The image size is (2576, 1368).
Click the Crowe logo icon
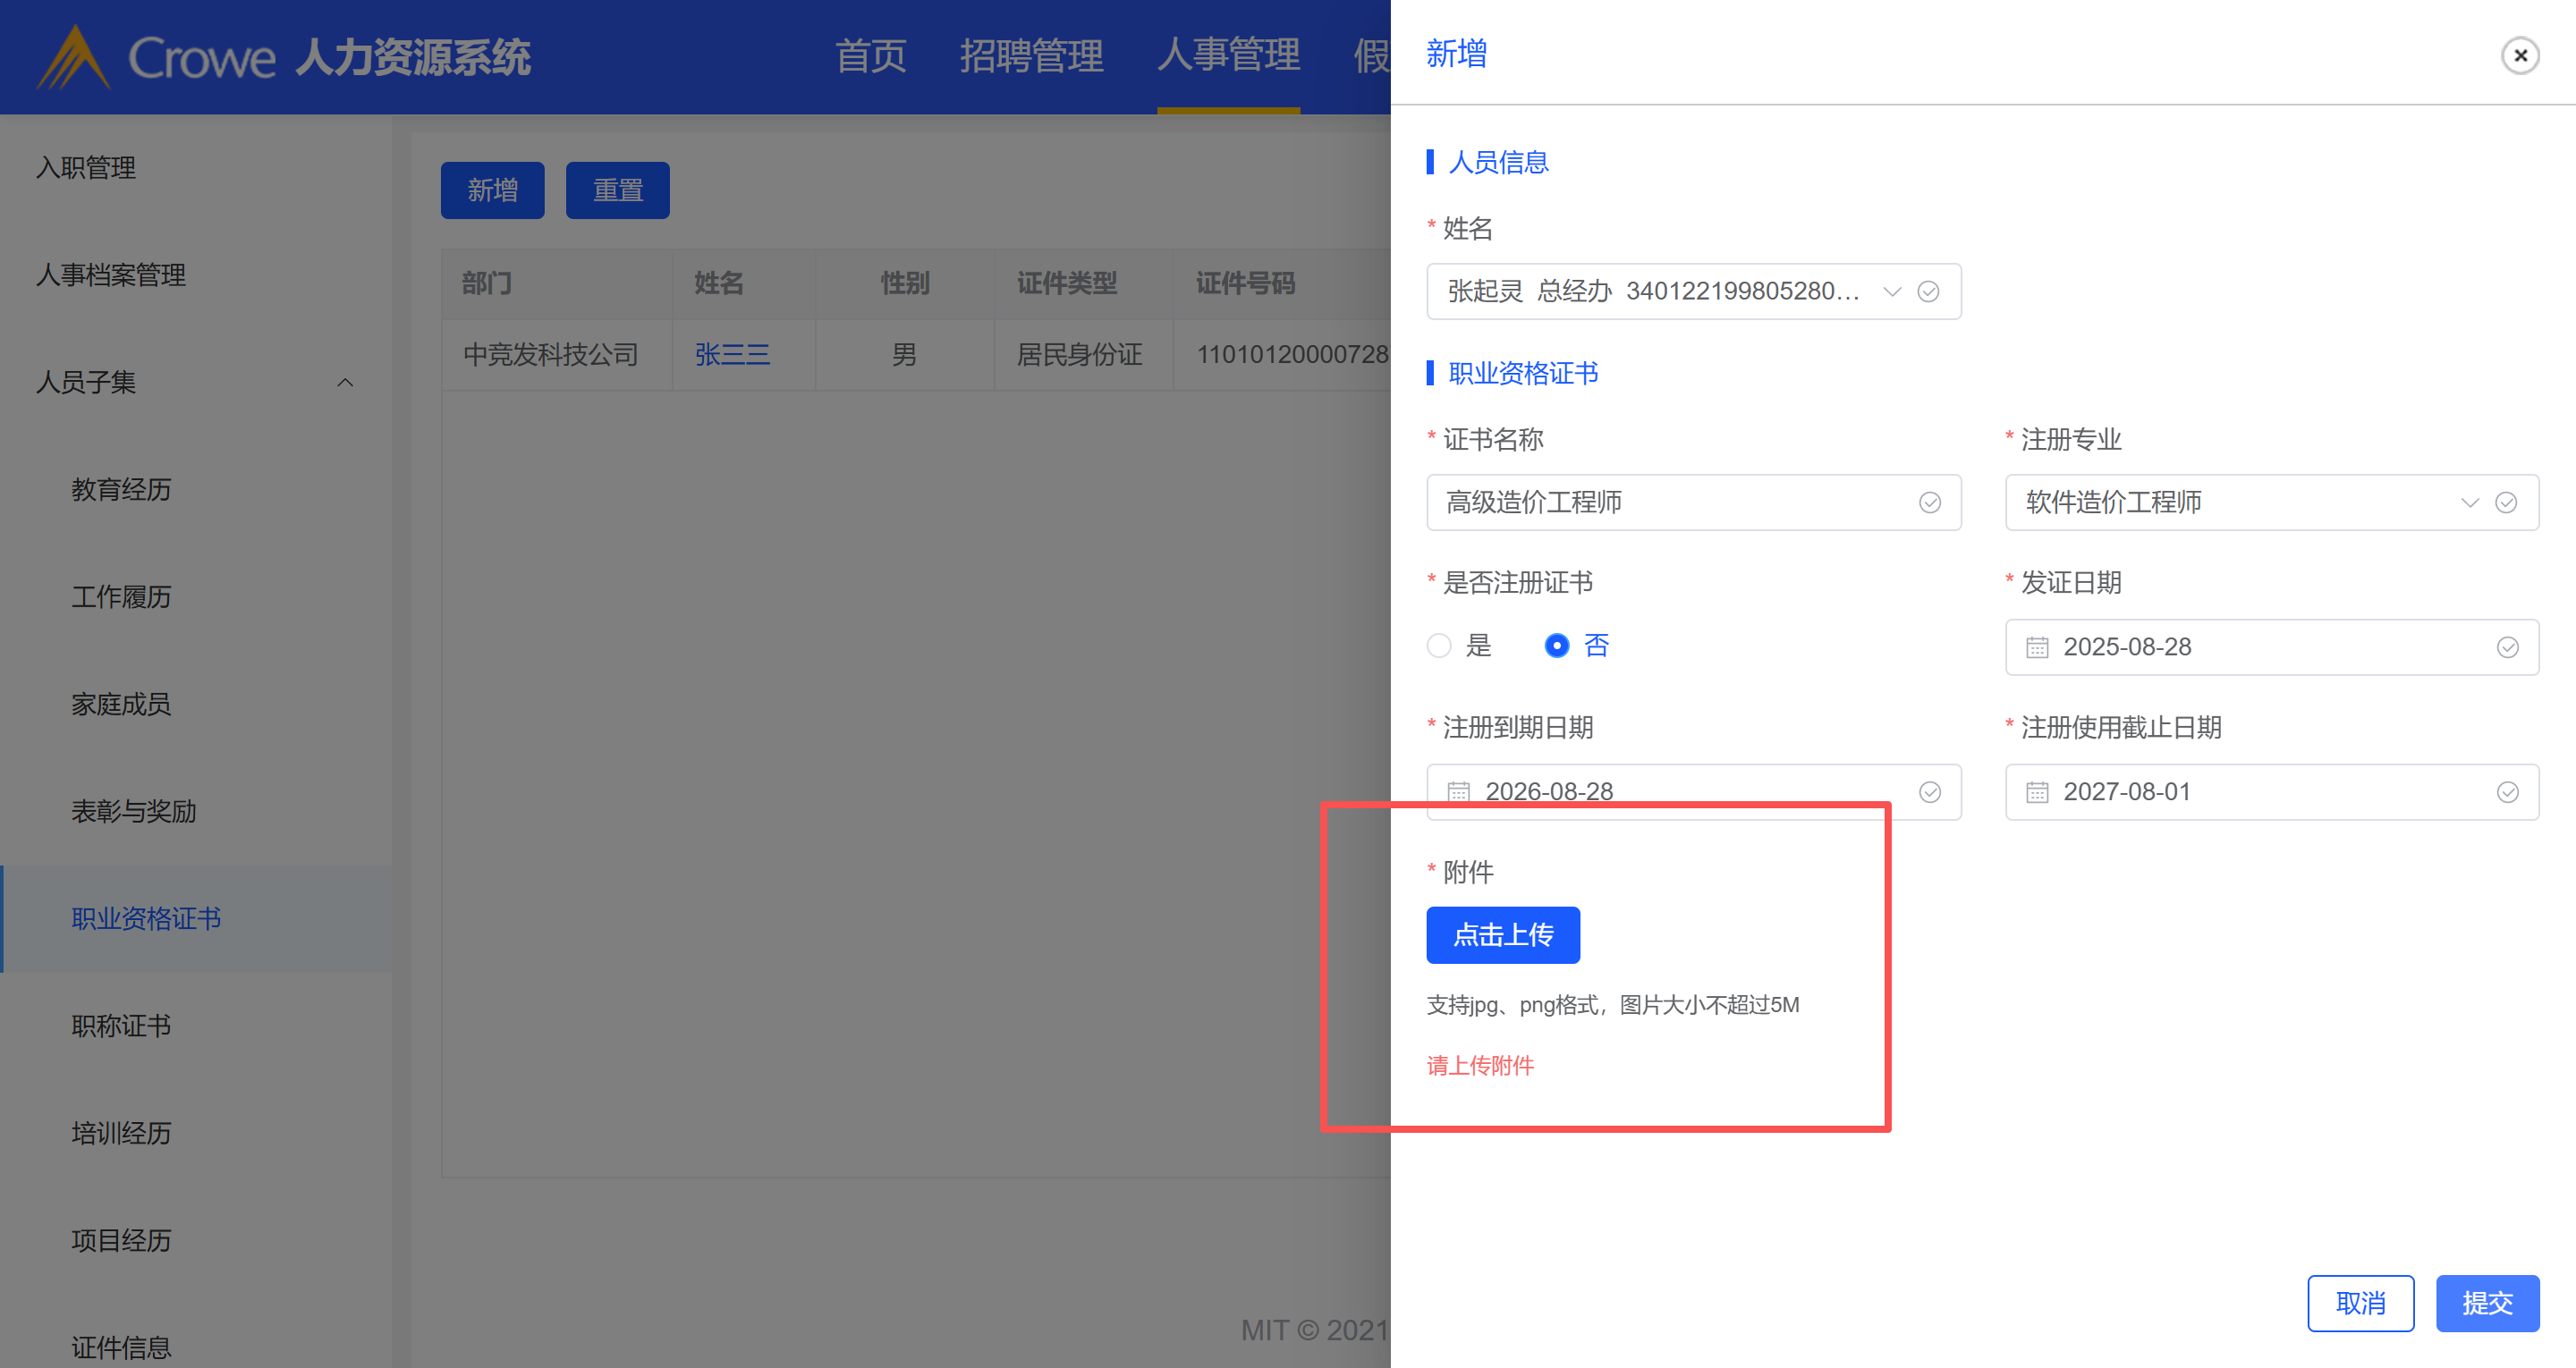point(72,58)
